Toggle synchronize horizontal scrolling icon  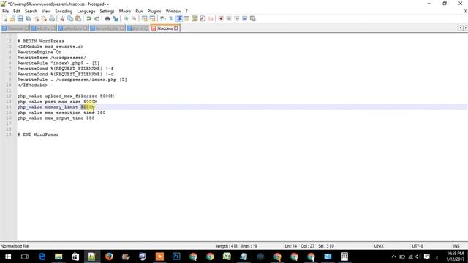click(153, 19)
